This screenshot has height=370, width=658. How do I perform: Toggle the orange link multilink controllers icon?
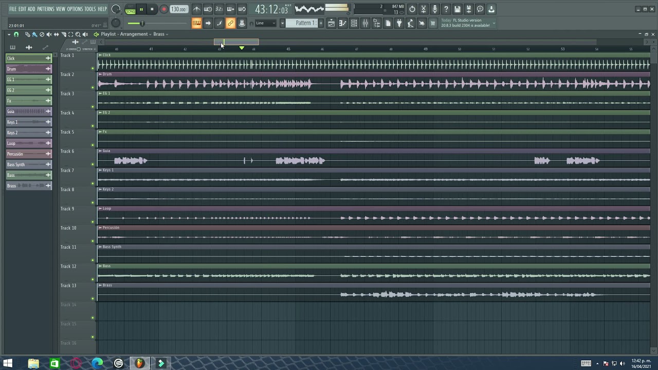click(x=230, y=23)
